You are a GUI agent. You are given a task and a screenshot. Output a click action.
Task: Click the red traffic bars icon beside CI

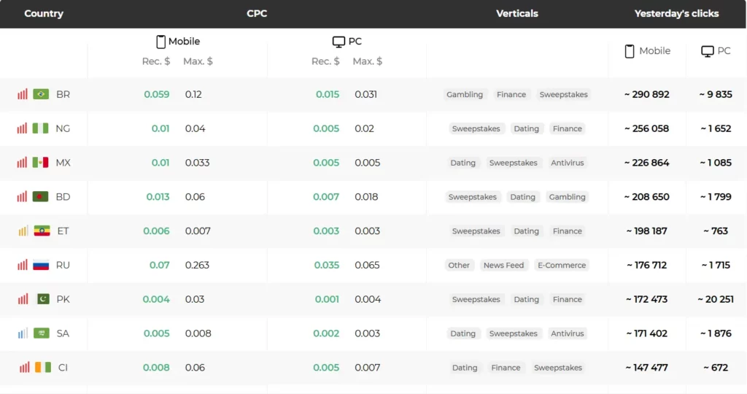[24, 367]
